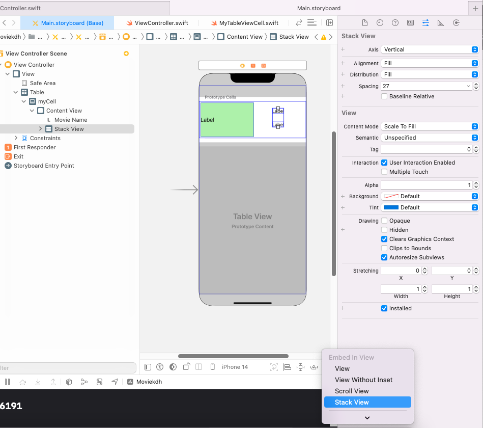Open the Identity inspector
This screenshot has height=428, width=483.
410,23
